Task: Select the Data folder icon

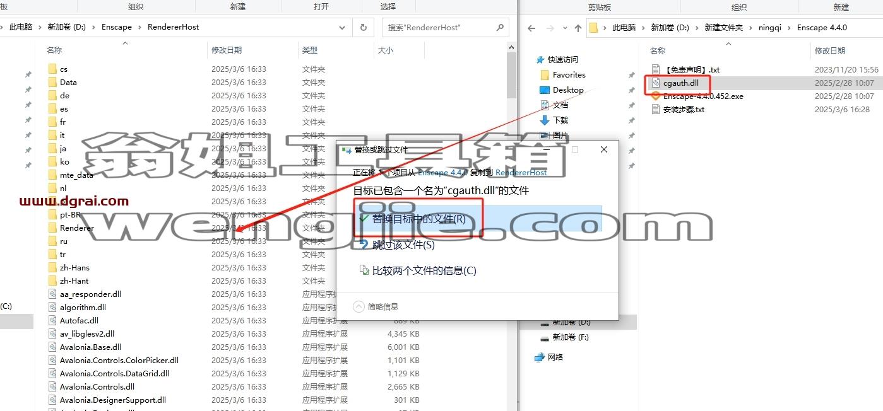Action: click(53, 83)
